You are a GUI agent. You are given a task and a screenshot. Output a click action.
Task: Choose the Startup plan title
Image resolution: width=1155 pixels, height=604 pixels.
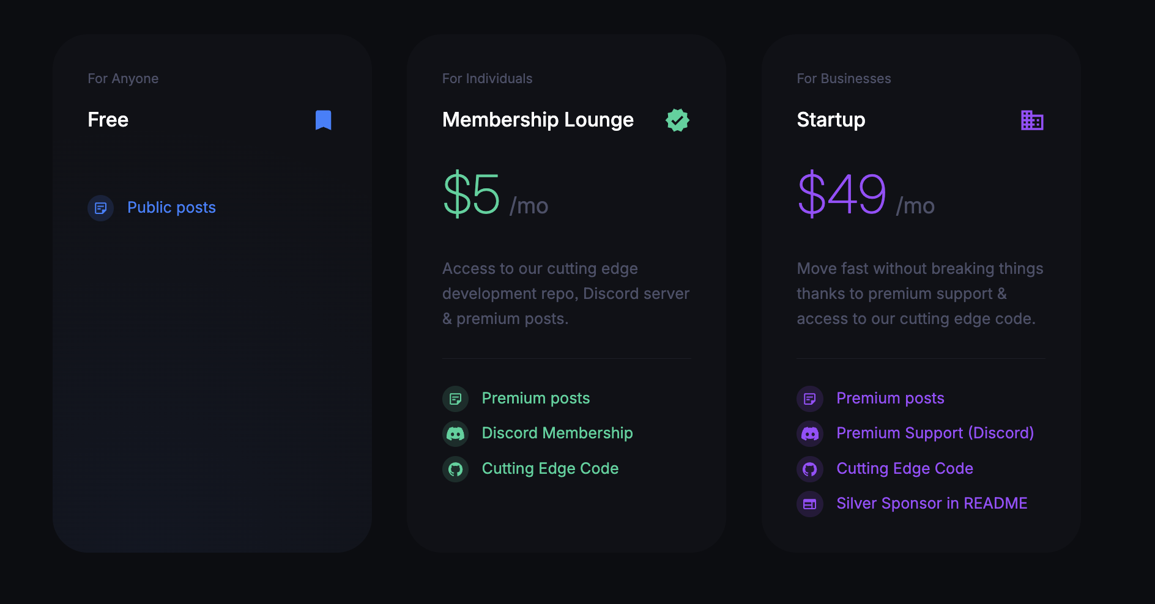click(x=831, y=120)
